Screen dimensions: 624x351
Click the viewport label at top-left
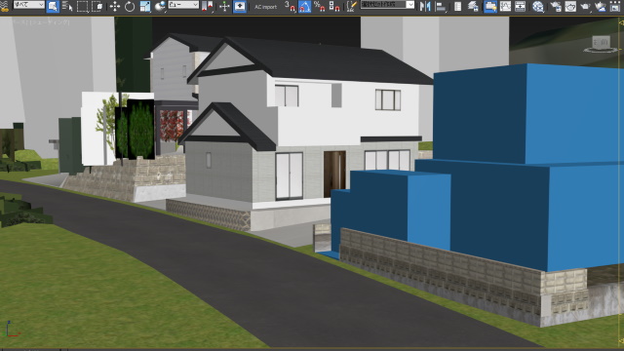(41, 22)
